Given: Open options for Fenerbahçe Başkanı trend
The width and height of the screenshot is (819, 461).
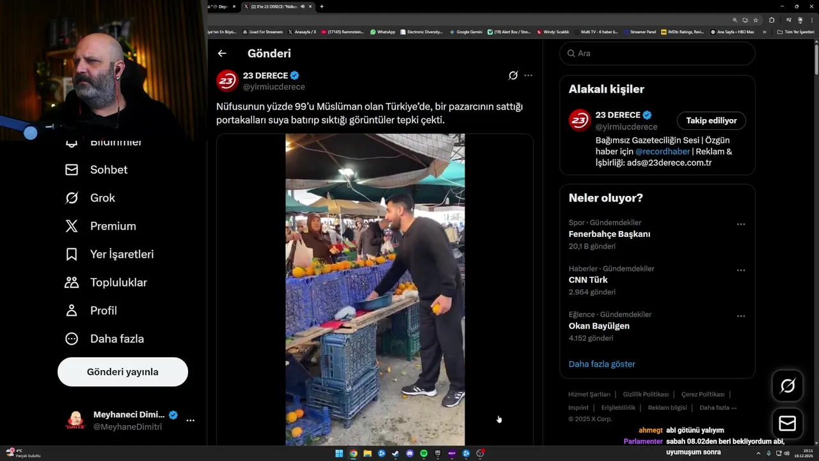Looking at the screenshot, I should coord(741,224).
